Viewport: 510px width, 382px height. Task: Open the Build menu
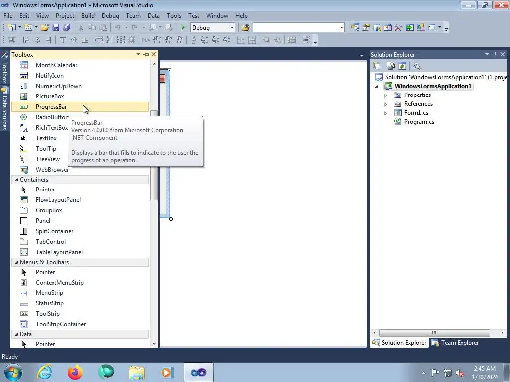(x=88, y=15)
